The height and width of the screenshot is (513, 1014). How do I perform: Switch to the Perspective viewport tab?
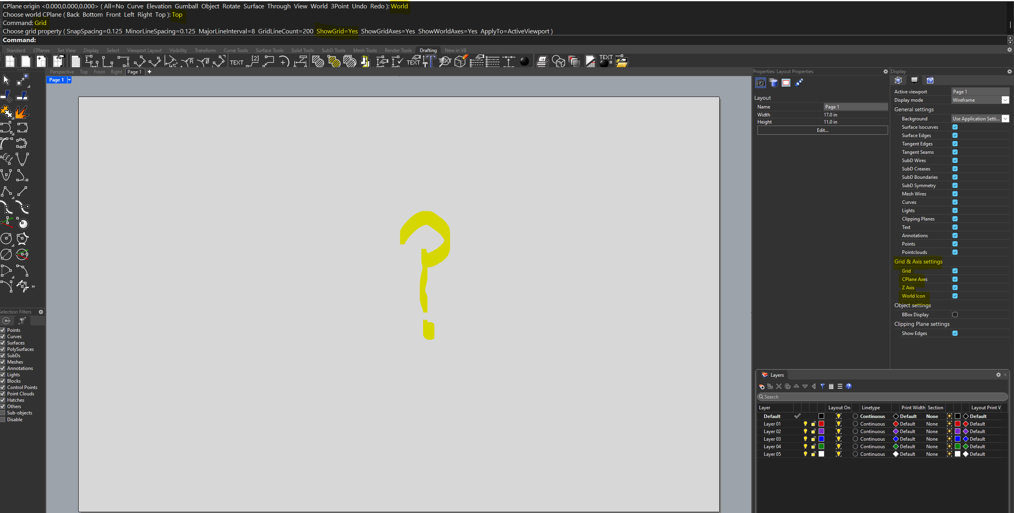[62, 72]
